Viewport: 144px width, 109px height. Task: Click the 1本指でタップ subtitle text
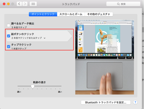pyautogui.click(x=19, y=49)
